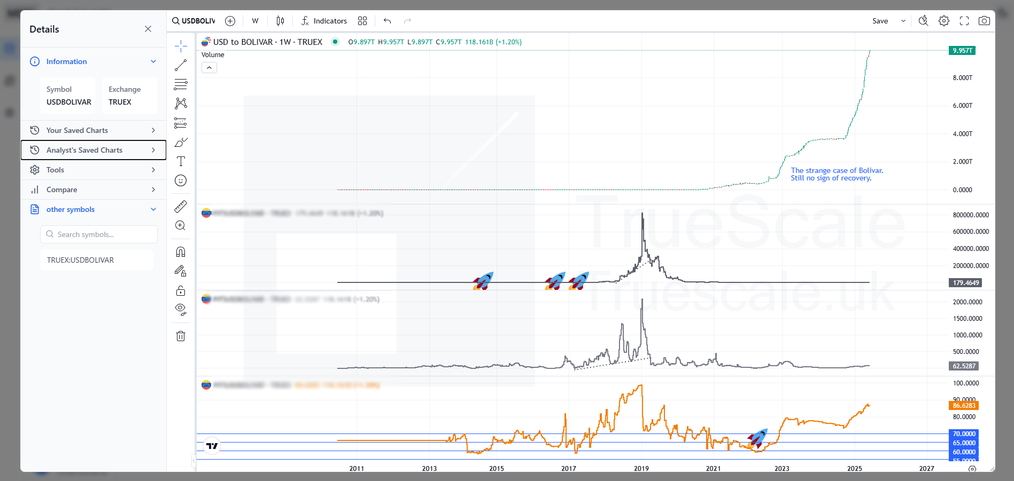Collapse the Information section
Image resolution: width=1014 pixels, height=481 pixels.
[153, 61]
